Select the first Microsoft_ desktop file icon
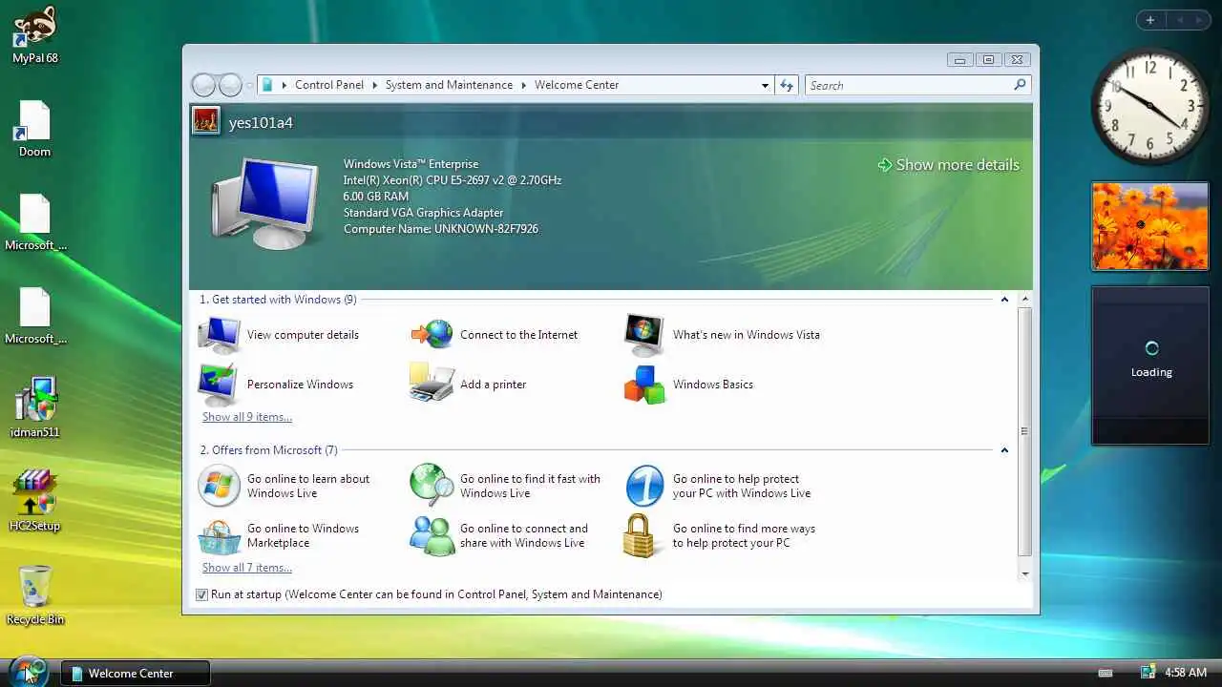 (35, 222)
